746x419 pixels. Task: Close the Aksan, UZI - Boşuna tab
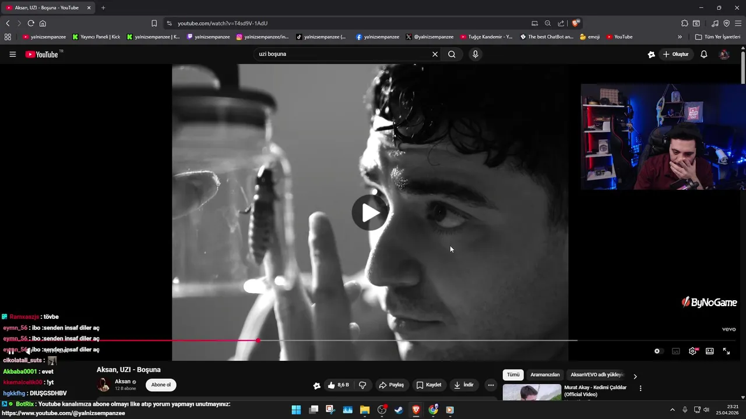89,8
